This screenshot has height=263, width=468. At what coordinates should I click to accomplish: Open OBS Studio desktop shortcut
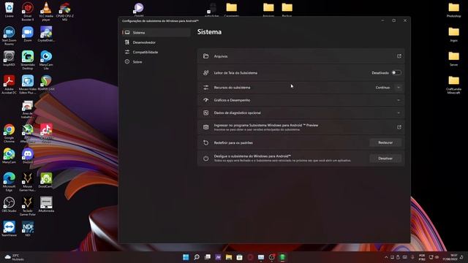click(9, 205)
